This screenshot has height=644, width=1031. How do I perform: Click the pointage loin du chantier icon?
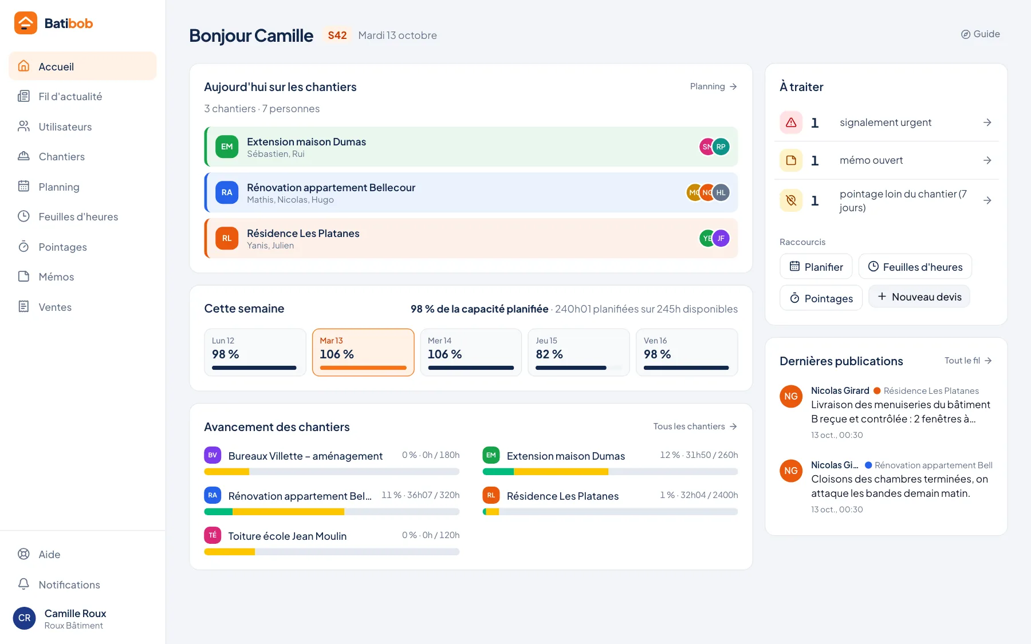791,200
